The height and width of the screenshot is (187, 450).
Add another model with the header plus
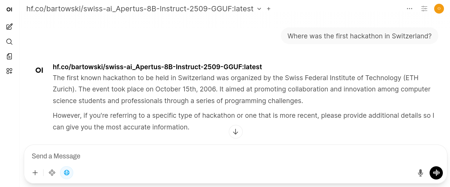click(x=269, y=9)
